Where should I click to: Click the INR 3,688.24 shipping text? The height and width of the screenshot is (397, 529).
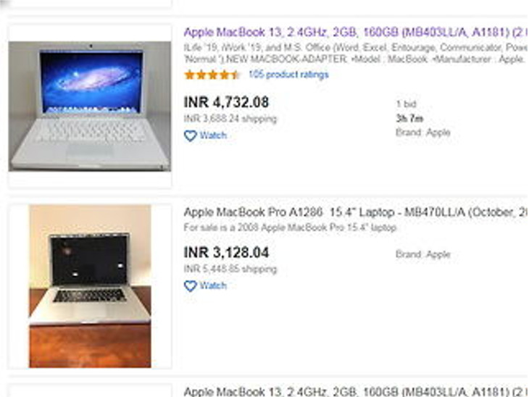tap(230, 119)
